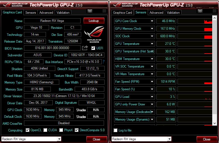219x143 pixels.
Task: Click the GPU Core Clock history graph
Action: (x=195, y=21)
